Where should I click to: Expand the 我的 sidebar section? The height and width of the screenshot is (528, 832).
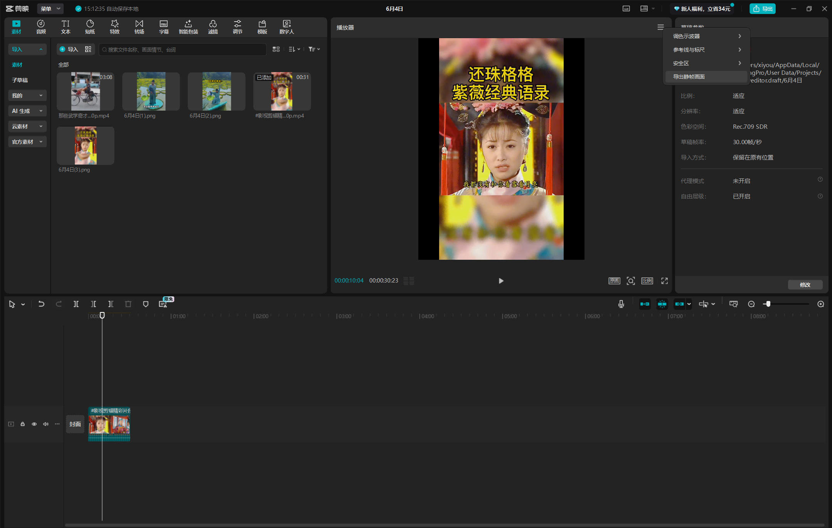point(27,96)
